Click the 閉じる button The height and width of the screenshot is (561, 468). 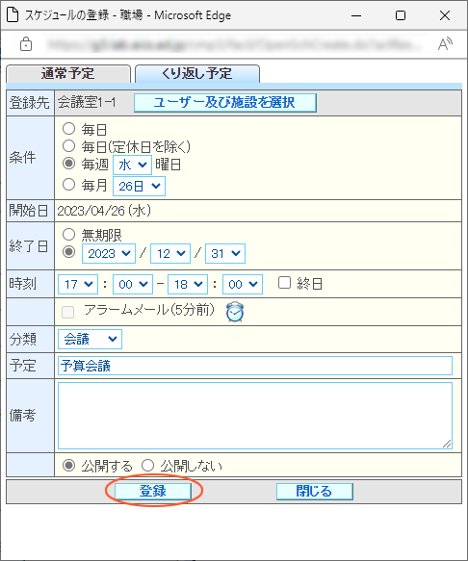coord(314,491)
